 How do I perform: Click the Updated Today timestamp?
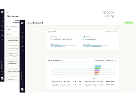(x=111, y=32)
